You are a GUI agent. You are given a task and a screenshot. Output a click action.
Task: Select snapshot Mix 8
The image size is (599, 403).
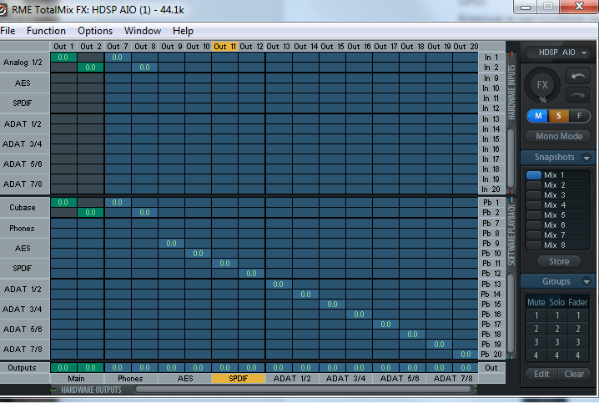click(558, 244)
